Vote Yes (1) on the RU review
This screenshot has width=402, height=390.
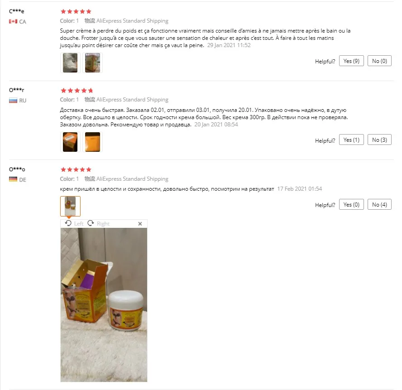[x=351, y=140]
